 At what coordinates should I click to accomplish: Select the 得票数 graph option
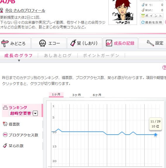[x=14, y=124]
